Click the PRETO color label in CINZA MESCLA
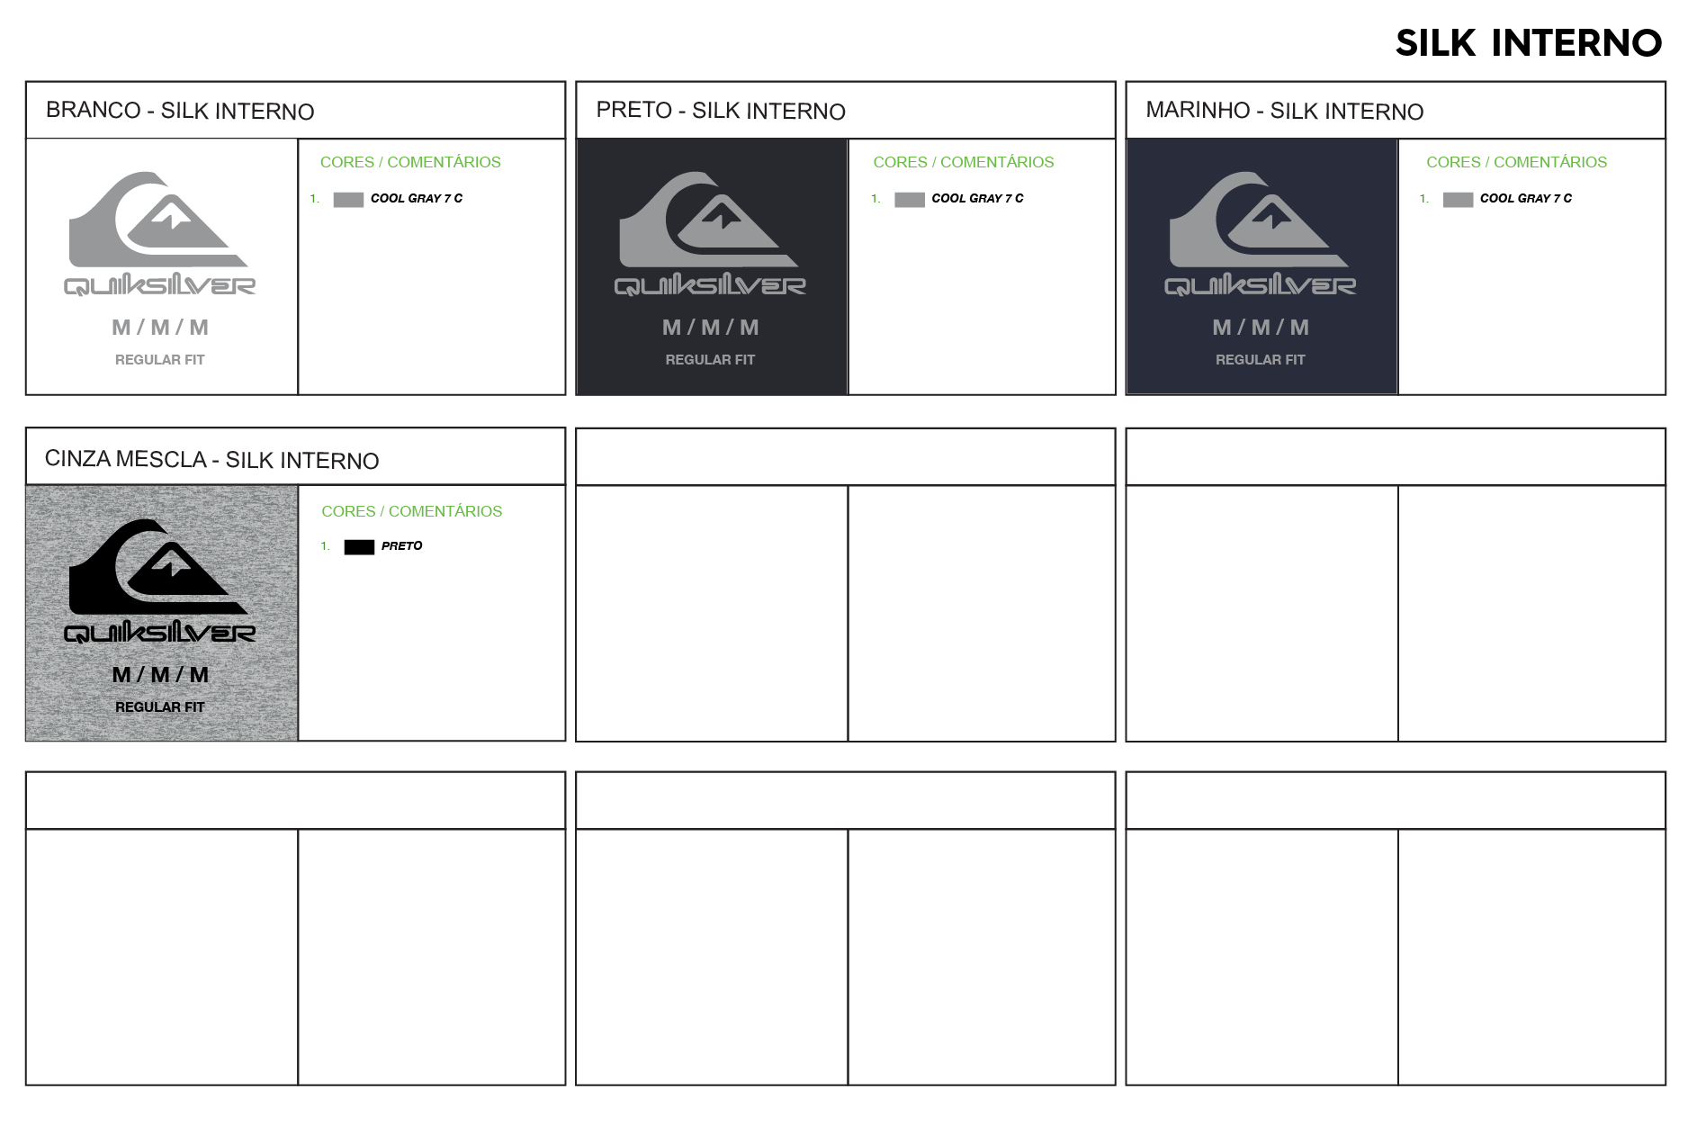This screenshot has width=1688, height=1125. 401,545
